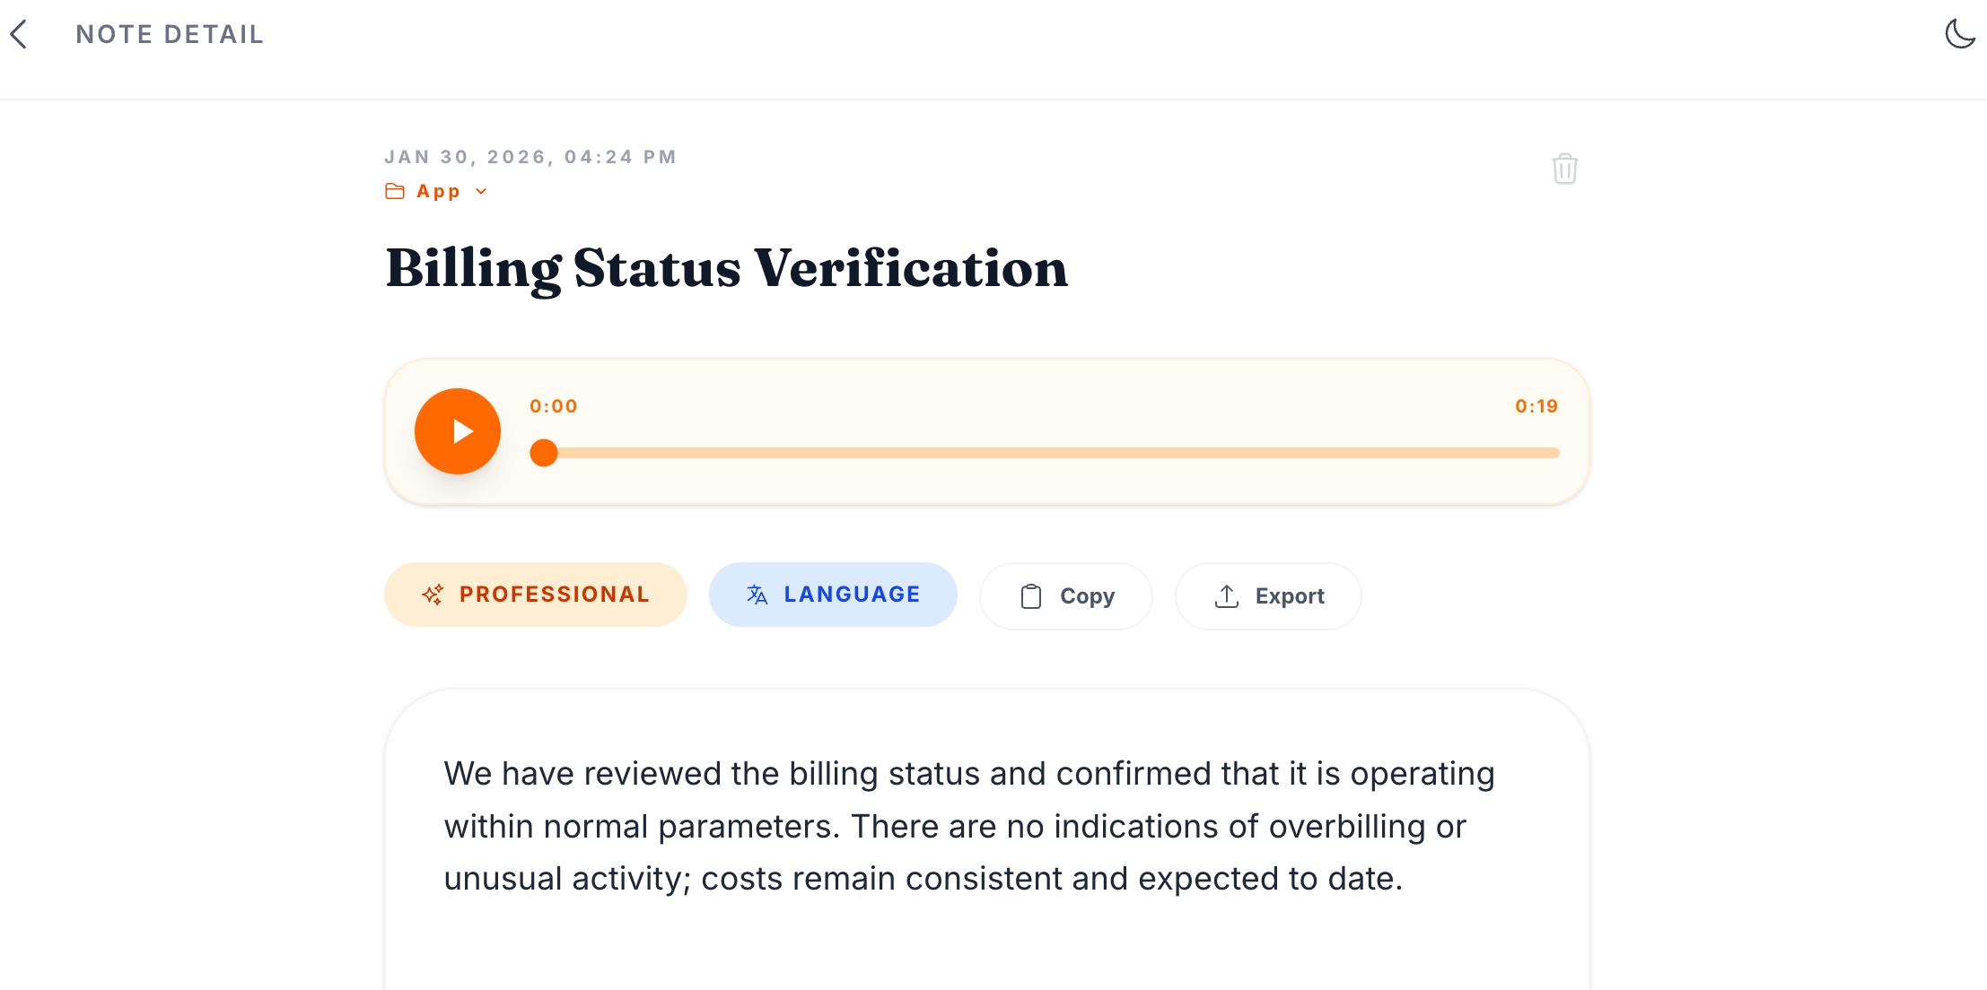Click the Language translate icon

[x=757, y=595]
